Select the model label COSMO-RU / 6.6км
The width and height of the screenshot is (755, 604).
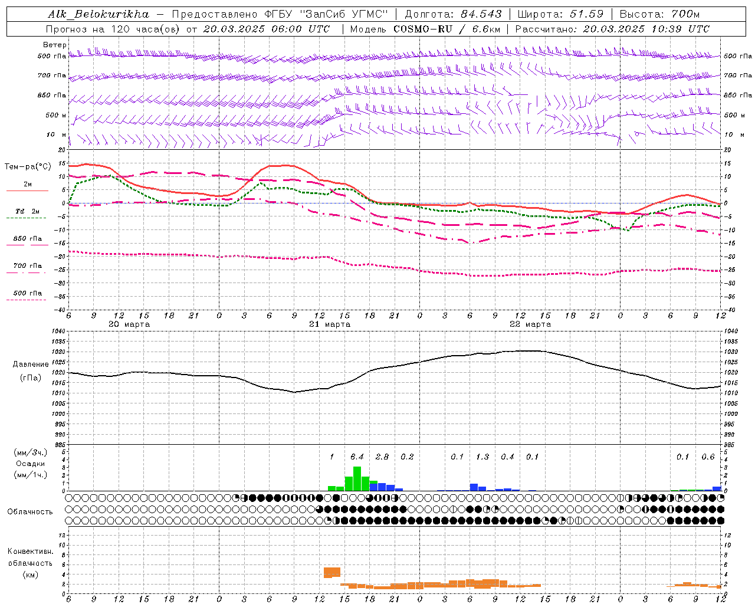click(x=447, y=29)
